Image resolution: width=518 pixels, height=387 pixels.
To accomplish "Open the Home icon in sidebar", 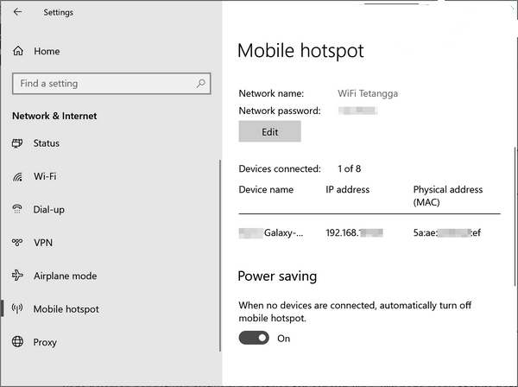I will point(18,51).
